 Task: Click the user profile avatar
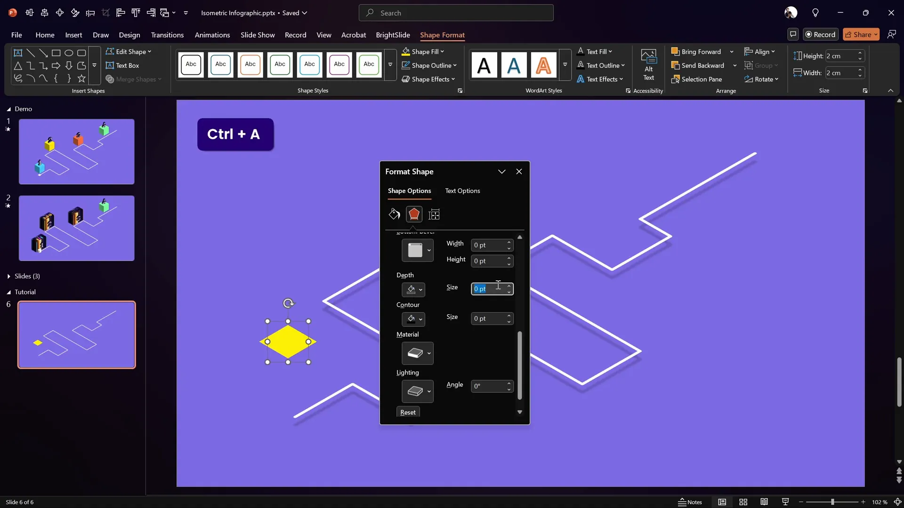(x=791, y=13)
